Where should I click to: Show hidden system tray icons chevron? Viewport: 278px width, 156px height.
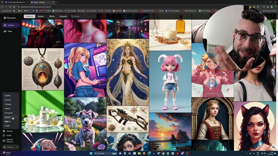click(x=247, y=153)
